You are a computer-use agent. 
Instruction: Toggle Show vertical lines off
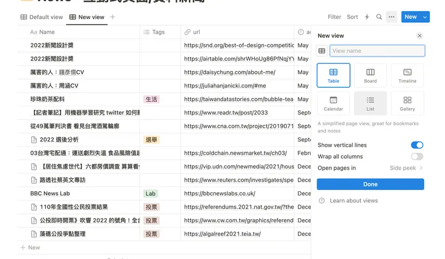point(417,145)
